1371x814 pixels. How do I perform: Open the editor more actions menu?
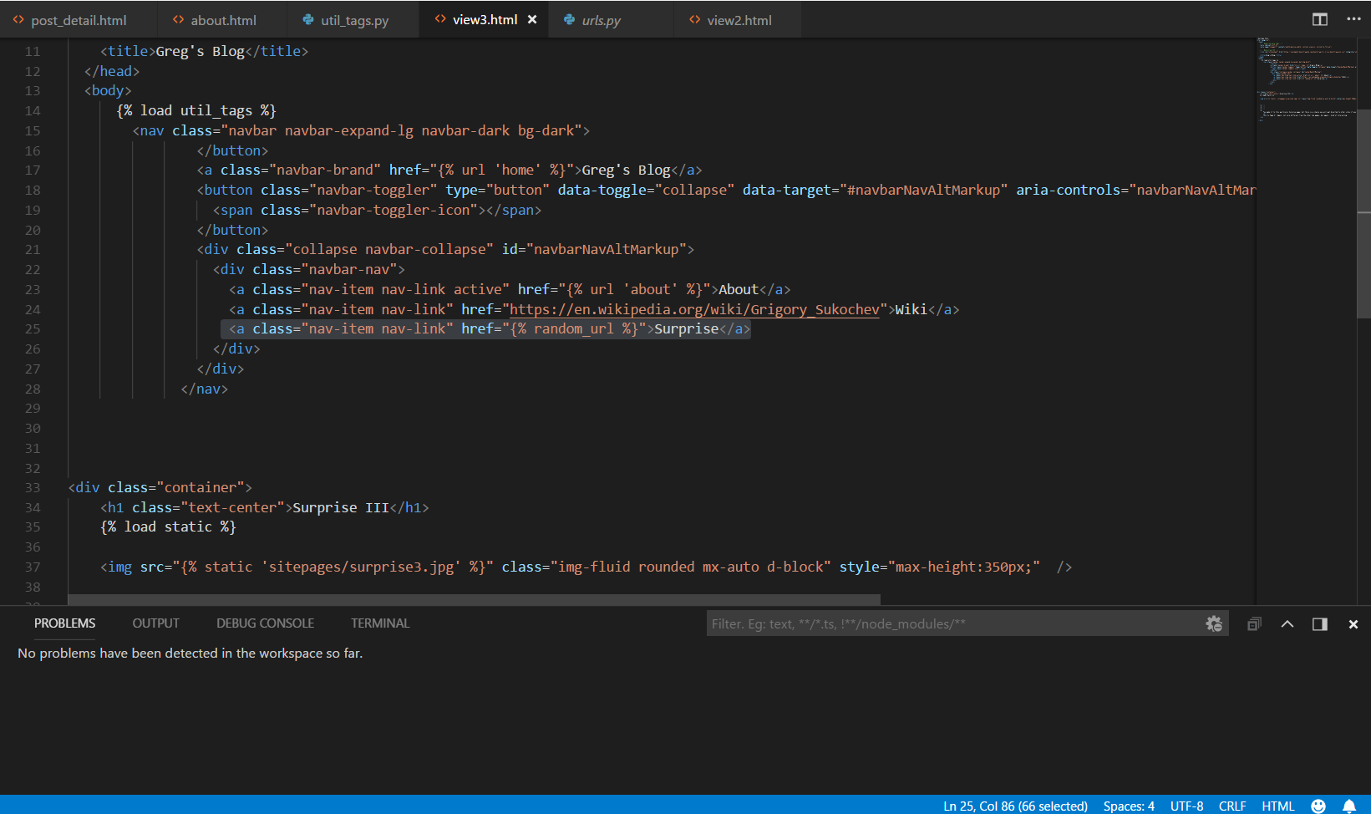point(1353,19)
